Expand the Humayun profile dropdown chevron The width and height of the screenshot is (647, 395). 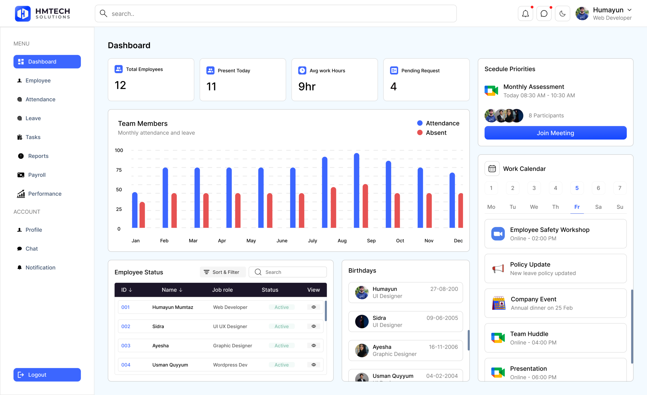click(629, 10)
